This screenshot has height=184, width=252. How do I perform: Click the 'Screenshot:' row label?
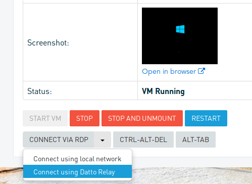tap(48, 42)
